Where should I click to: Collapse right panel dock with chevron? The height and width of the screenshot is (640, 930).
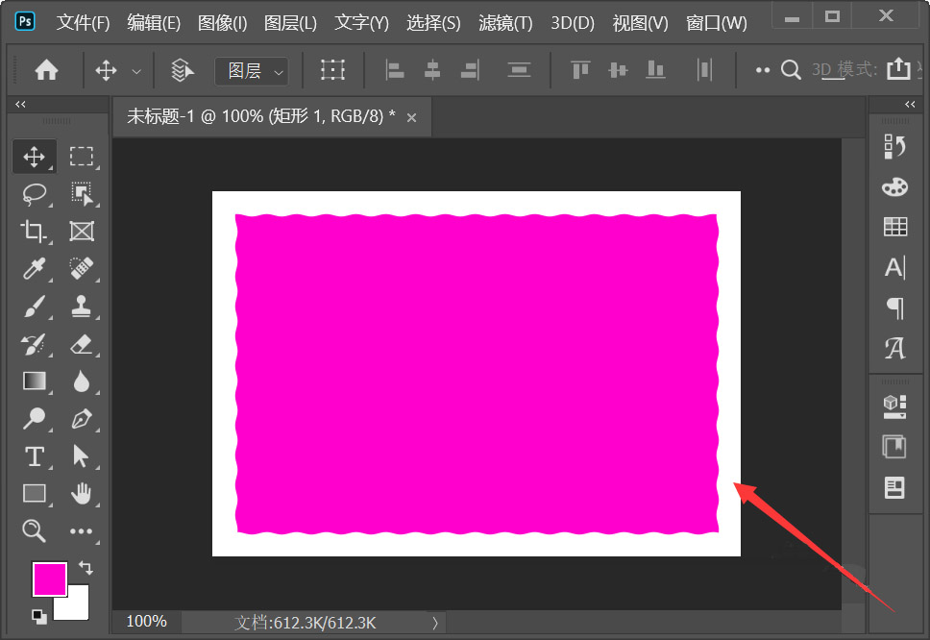tap(909, 104)
